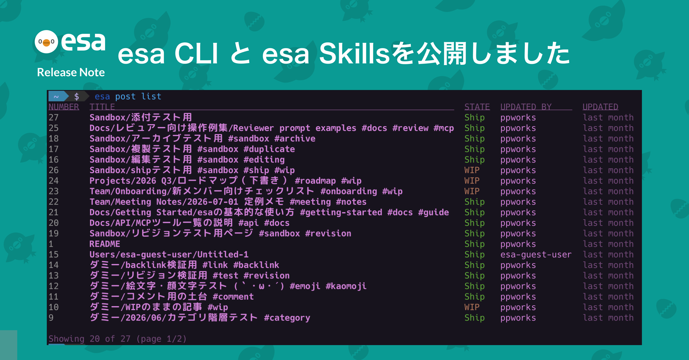Screen dimensions: 689x360
Task: Click the Ship state of the README row
Action: [x=475, y=244]
